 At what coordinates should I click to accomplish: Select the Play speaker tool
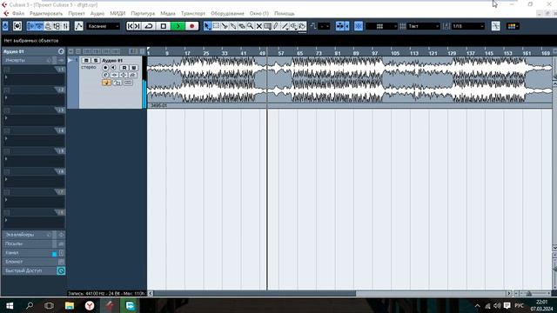[x=293, y=26]
